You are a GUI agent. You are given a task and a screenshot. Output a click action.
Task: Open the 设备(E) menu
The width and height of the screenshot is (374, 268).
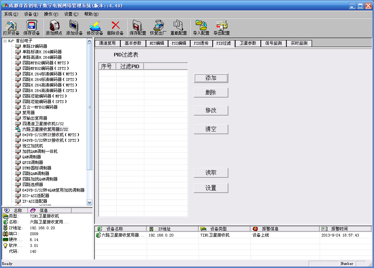(x=31, y=14)
